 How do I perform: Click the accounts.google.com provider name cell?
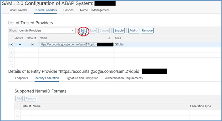tap(76, 45)
